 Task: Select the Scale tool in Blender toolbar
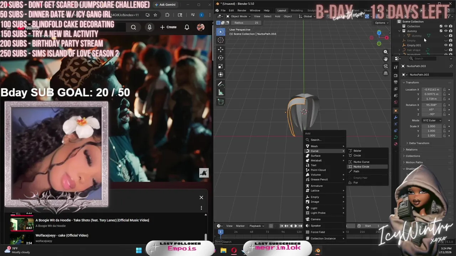pyautogui.click(x=221, y=66)
